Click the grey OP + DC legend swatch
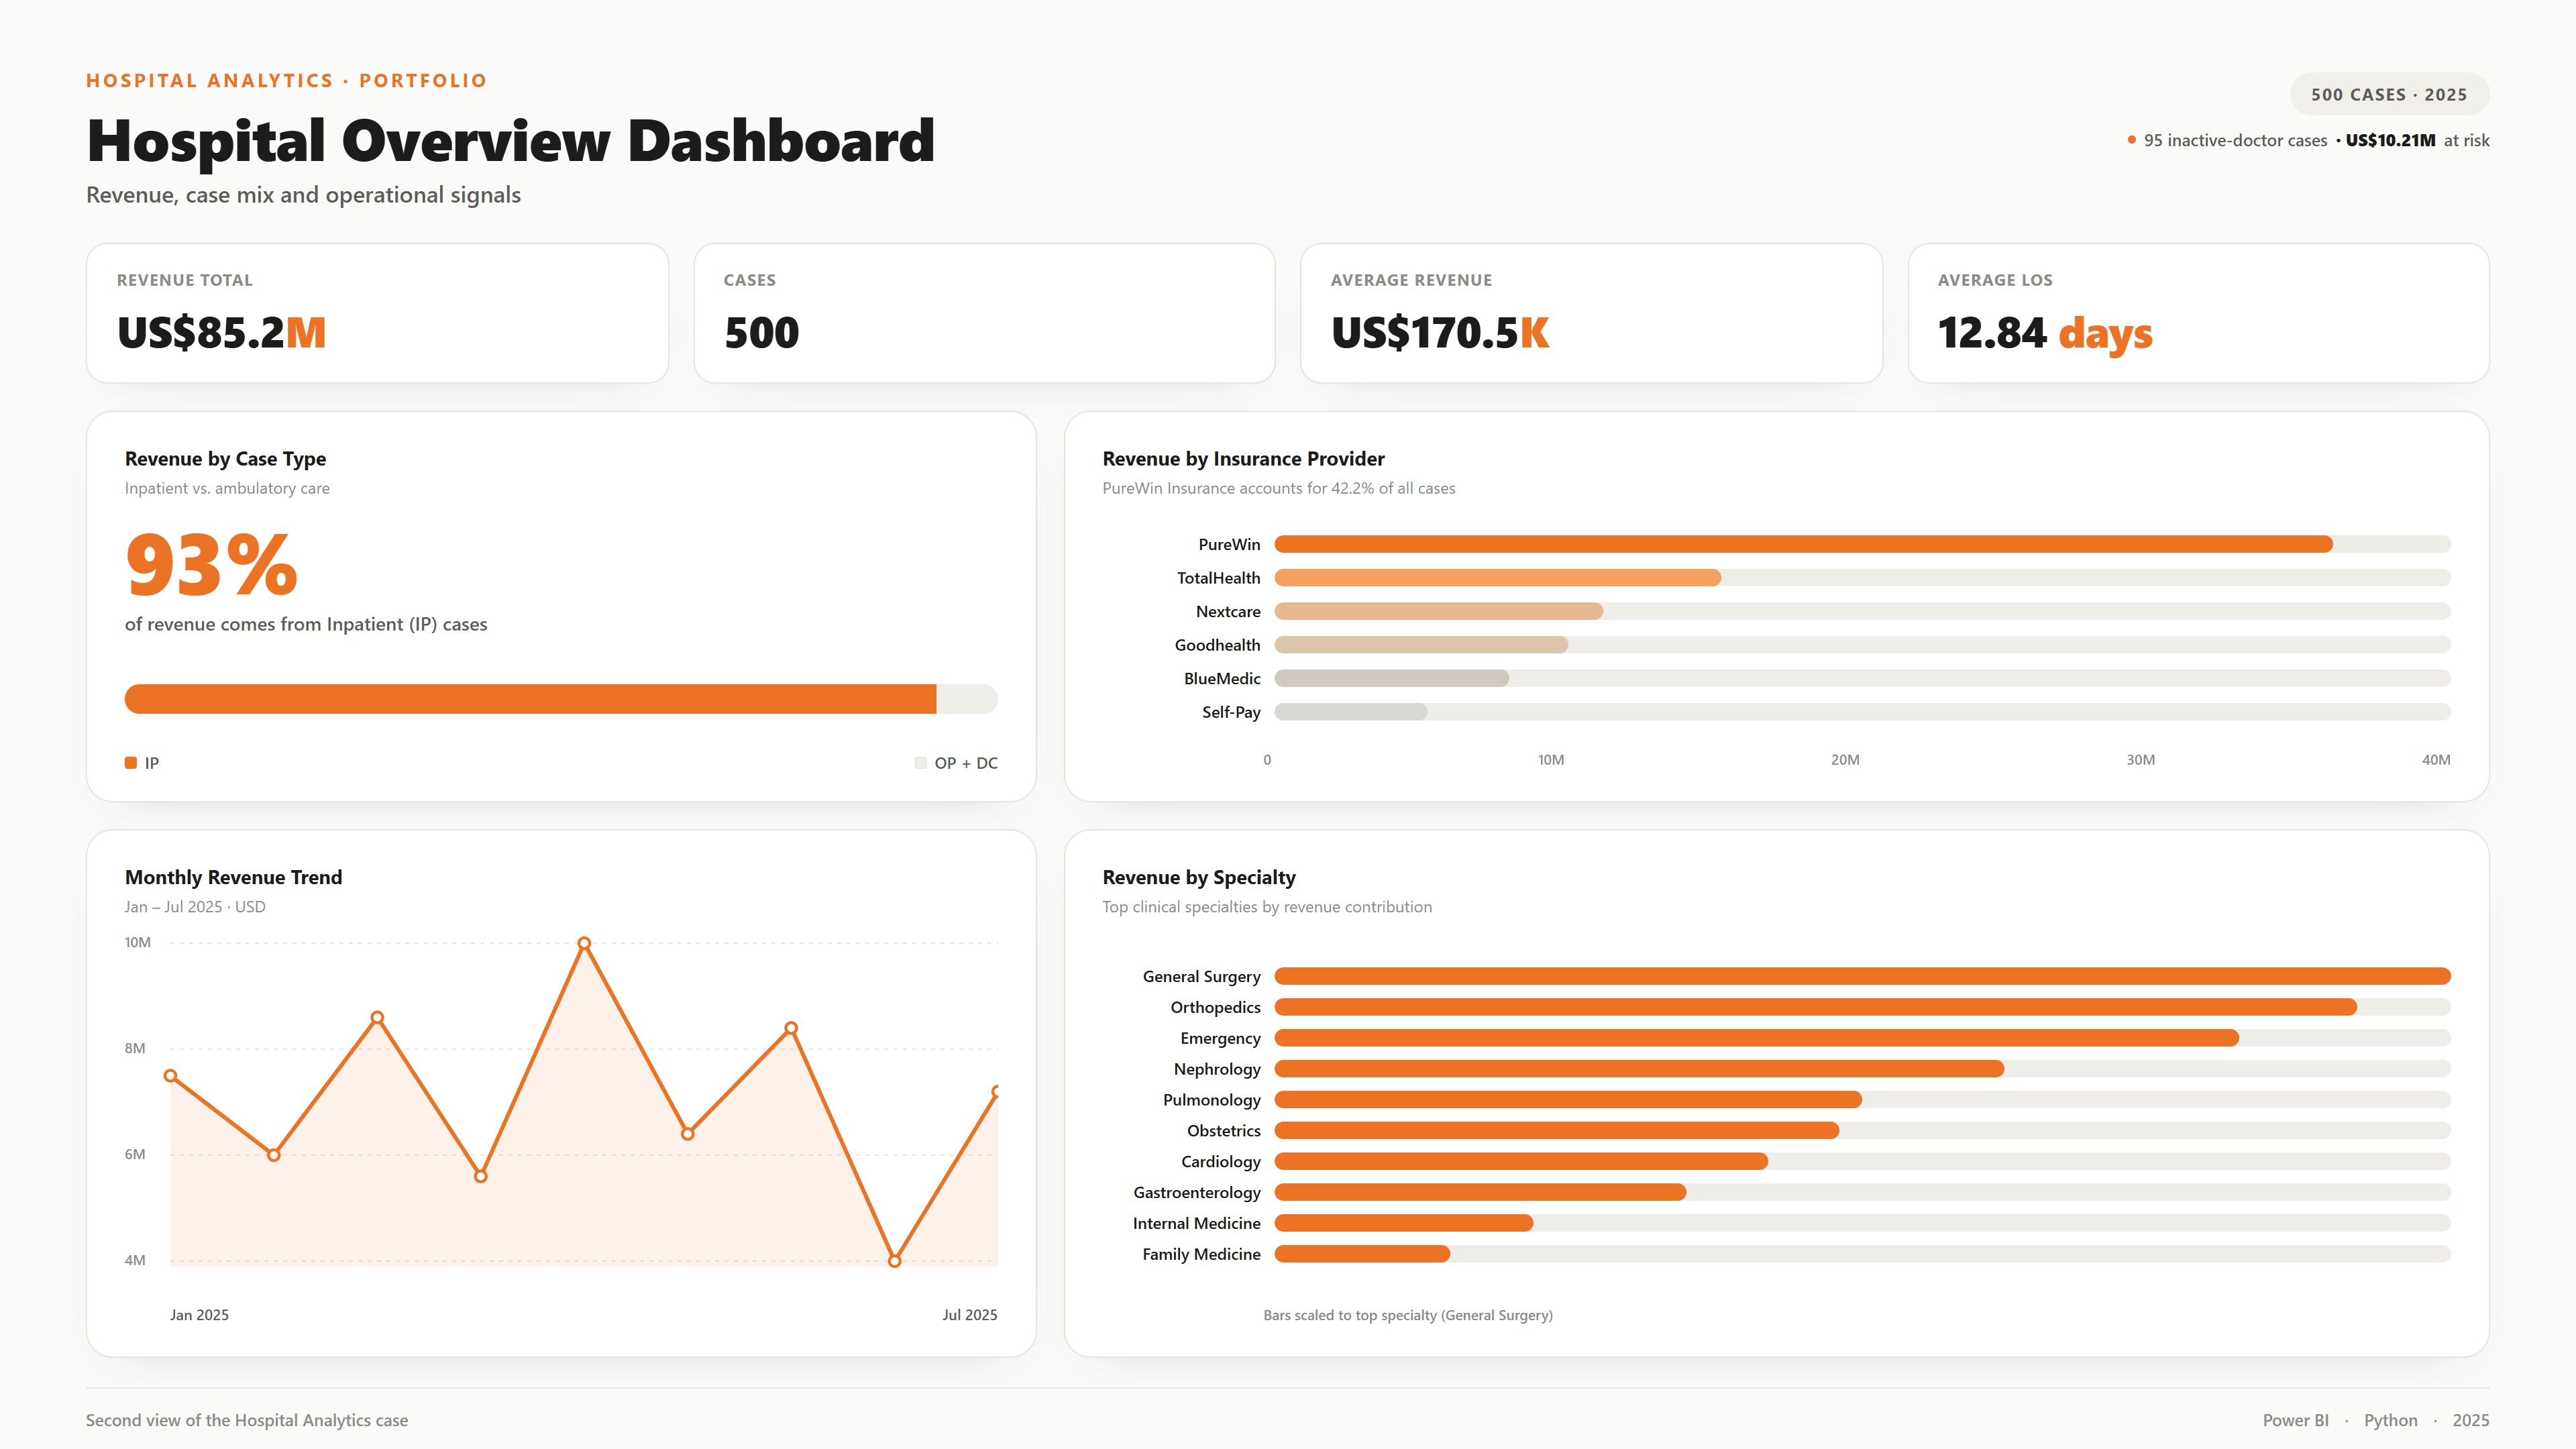This screenshot has width=2576, height=1449. [x=921, y=763]
